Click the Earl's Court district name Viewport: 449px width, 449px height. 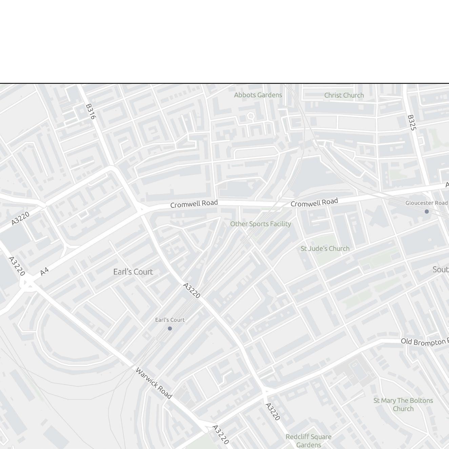point(133,272)
